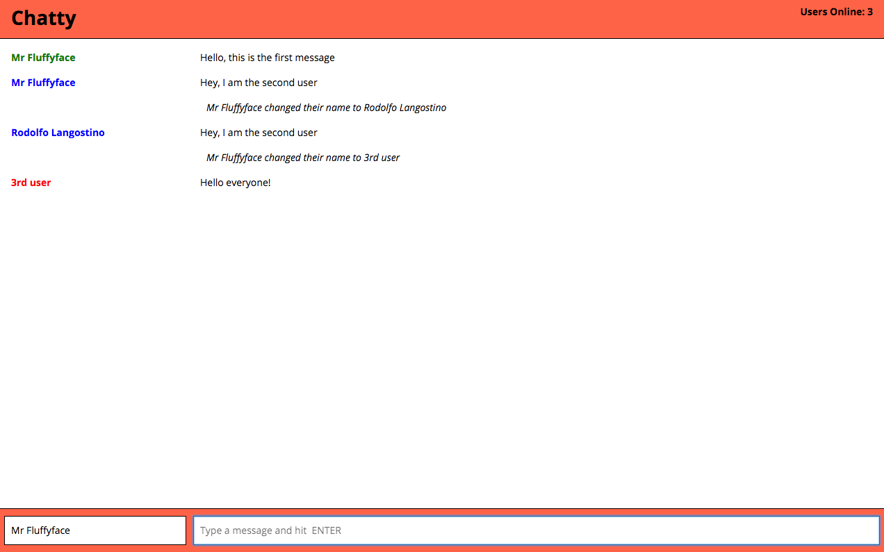884x552 pixels.
Task: Select the blue Mr Fluffyface username
Action: tap(43, 83)
